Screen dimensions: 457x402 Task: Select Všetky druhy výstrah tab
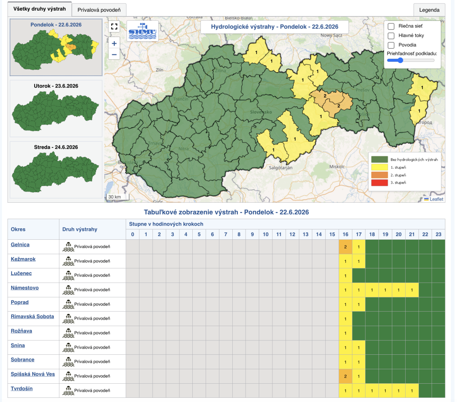pyautogui.click(x=40, y=9)
